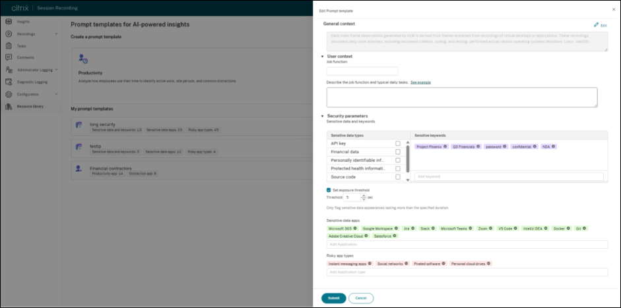Click the testip template icon
This screenshot has width=621, height=308.
(x=79, y=147)
